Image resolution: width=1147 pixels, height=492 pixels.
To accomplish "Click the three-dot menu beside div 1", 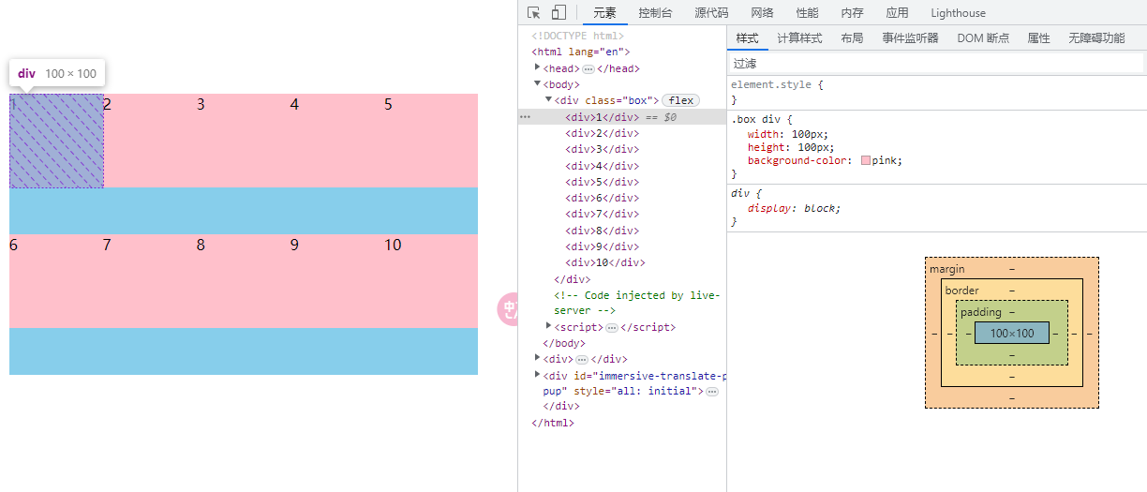I will (x=525, y=117).
